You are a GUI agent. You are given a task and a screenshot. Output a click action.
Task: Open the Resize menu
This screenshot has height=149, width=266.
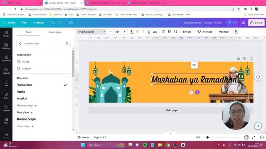click(x=39, y=23)
